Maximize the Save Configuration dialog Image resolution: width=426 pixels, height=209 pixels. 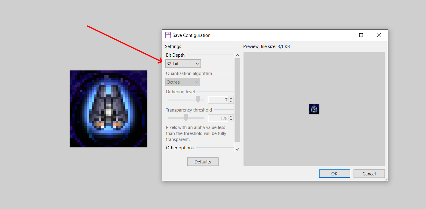361,35
